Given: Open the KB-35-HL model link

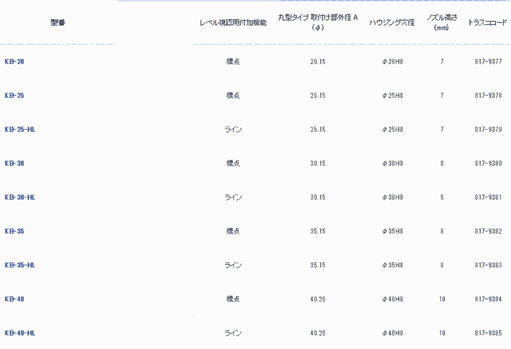Looking at the screenshot, I should pyautogui.click(x=20, y=265).
